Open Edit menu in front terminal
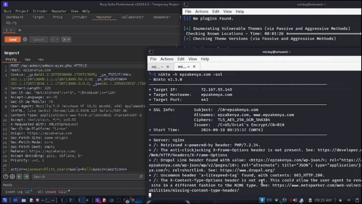362x204 pixels. point(181,59)
